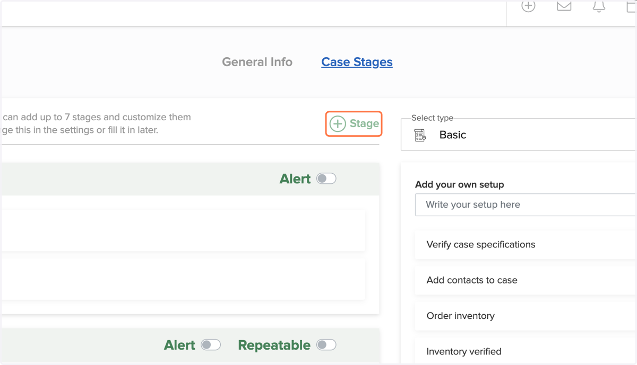Click the second empty task row in stage
Screen dimensions: 637x365
pyautogui.click(x=183, y=279)
